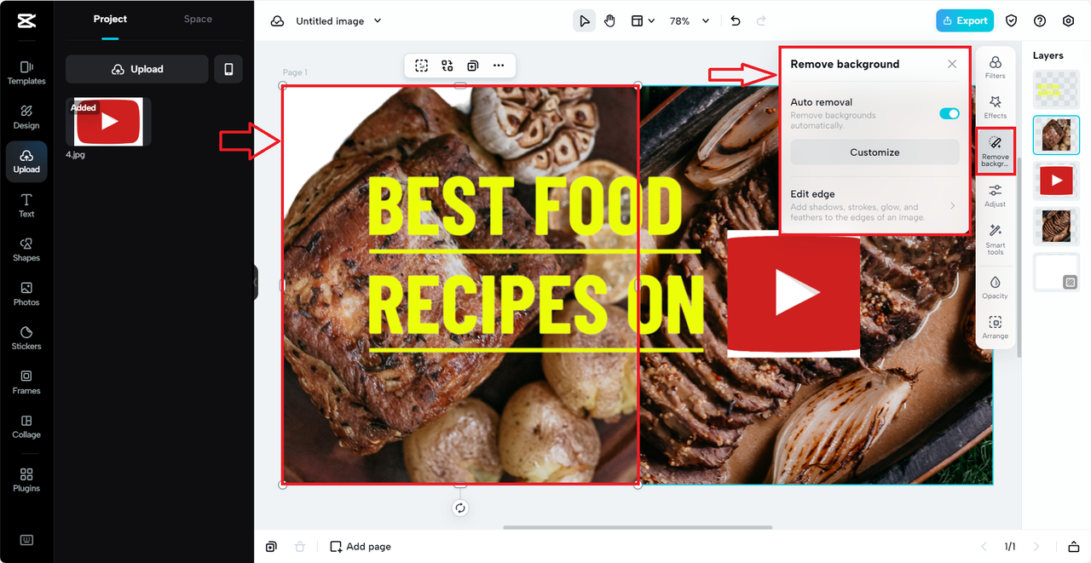The width and height of the screenshot is (1091, 563).
Task: Open the Collage panel
Action: click(x=26, y=427)
